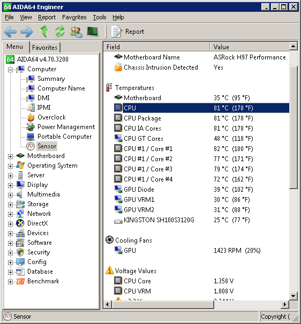
Task: Open the File menu
Action: 9,17
